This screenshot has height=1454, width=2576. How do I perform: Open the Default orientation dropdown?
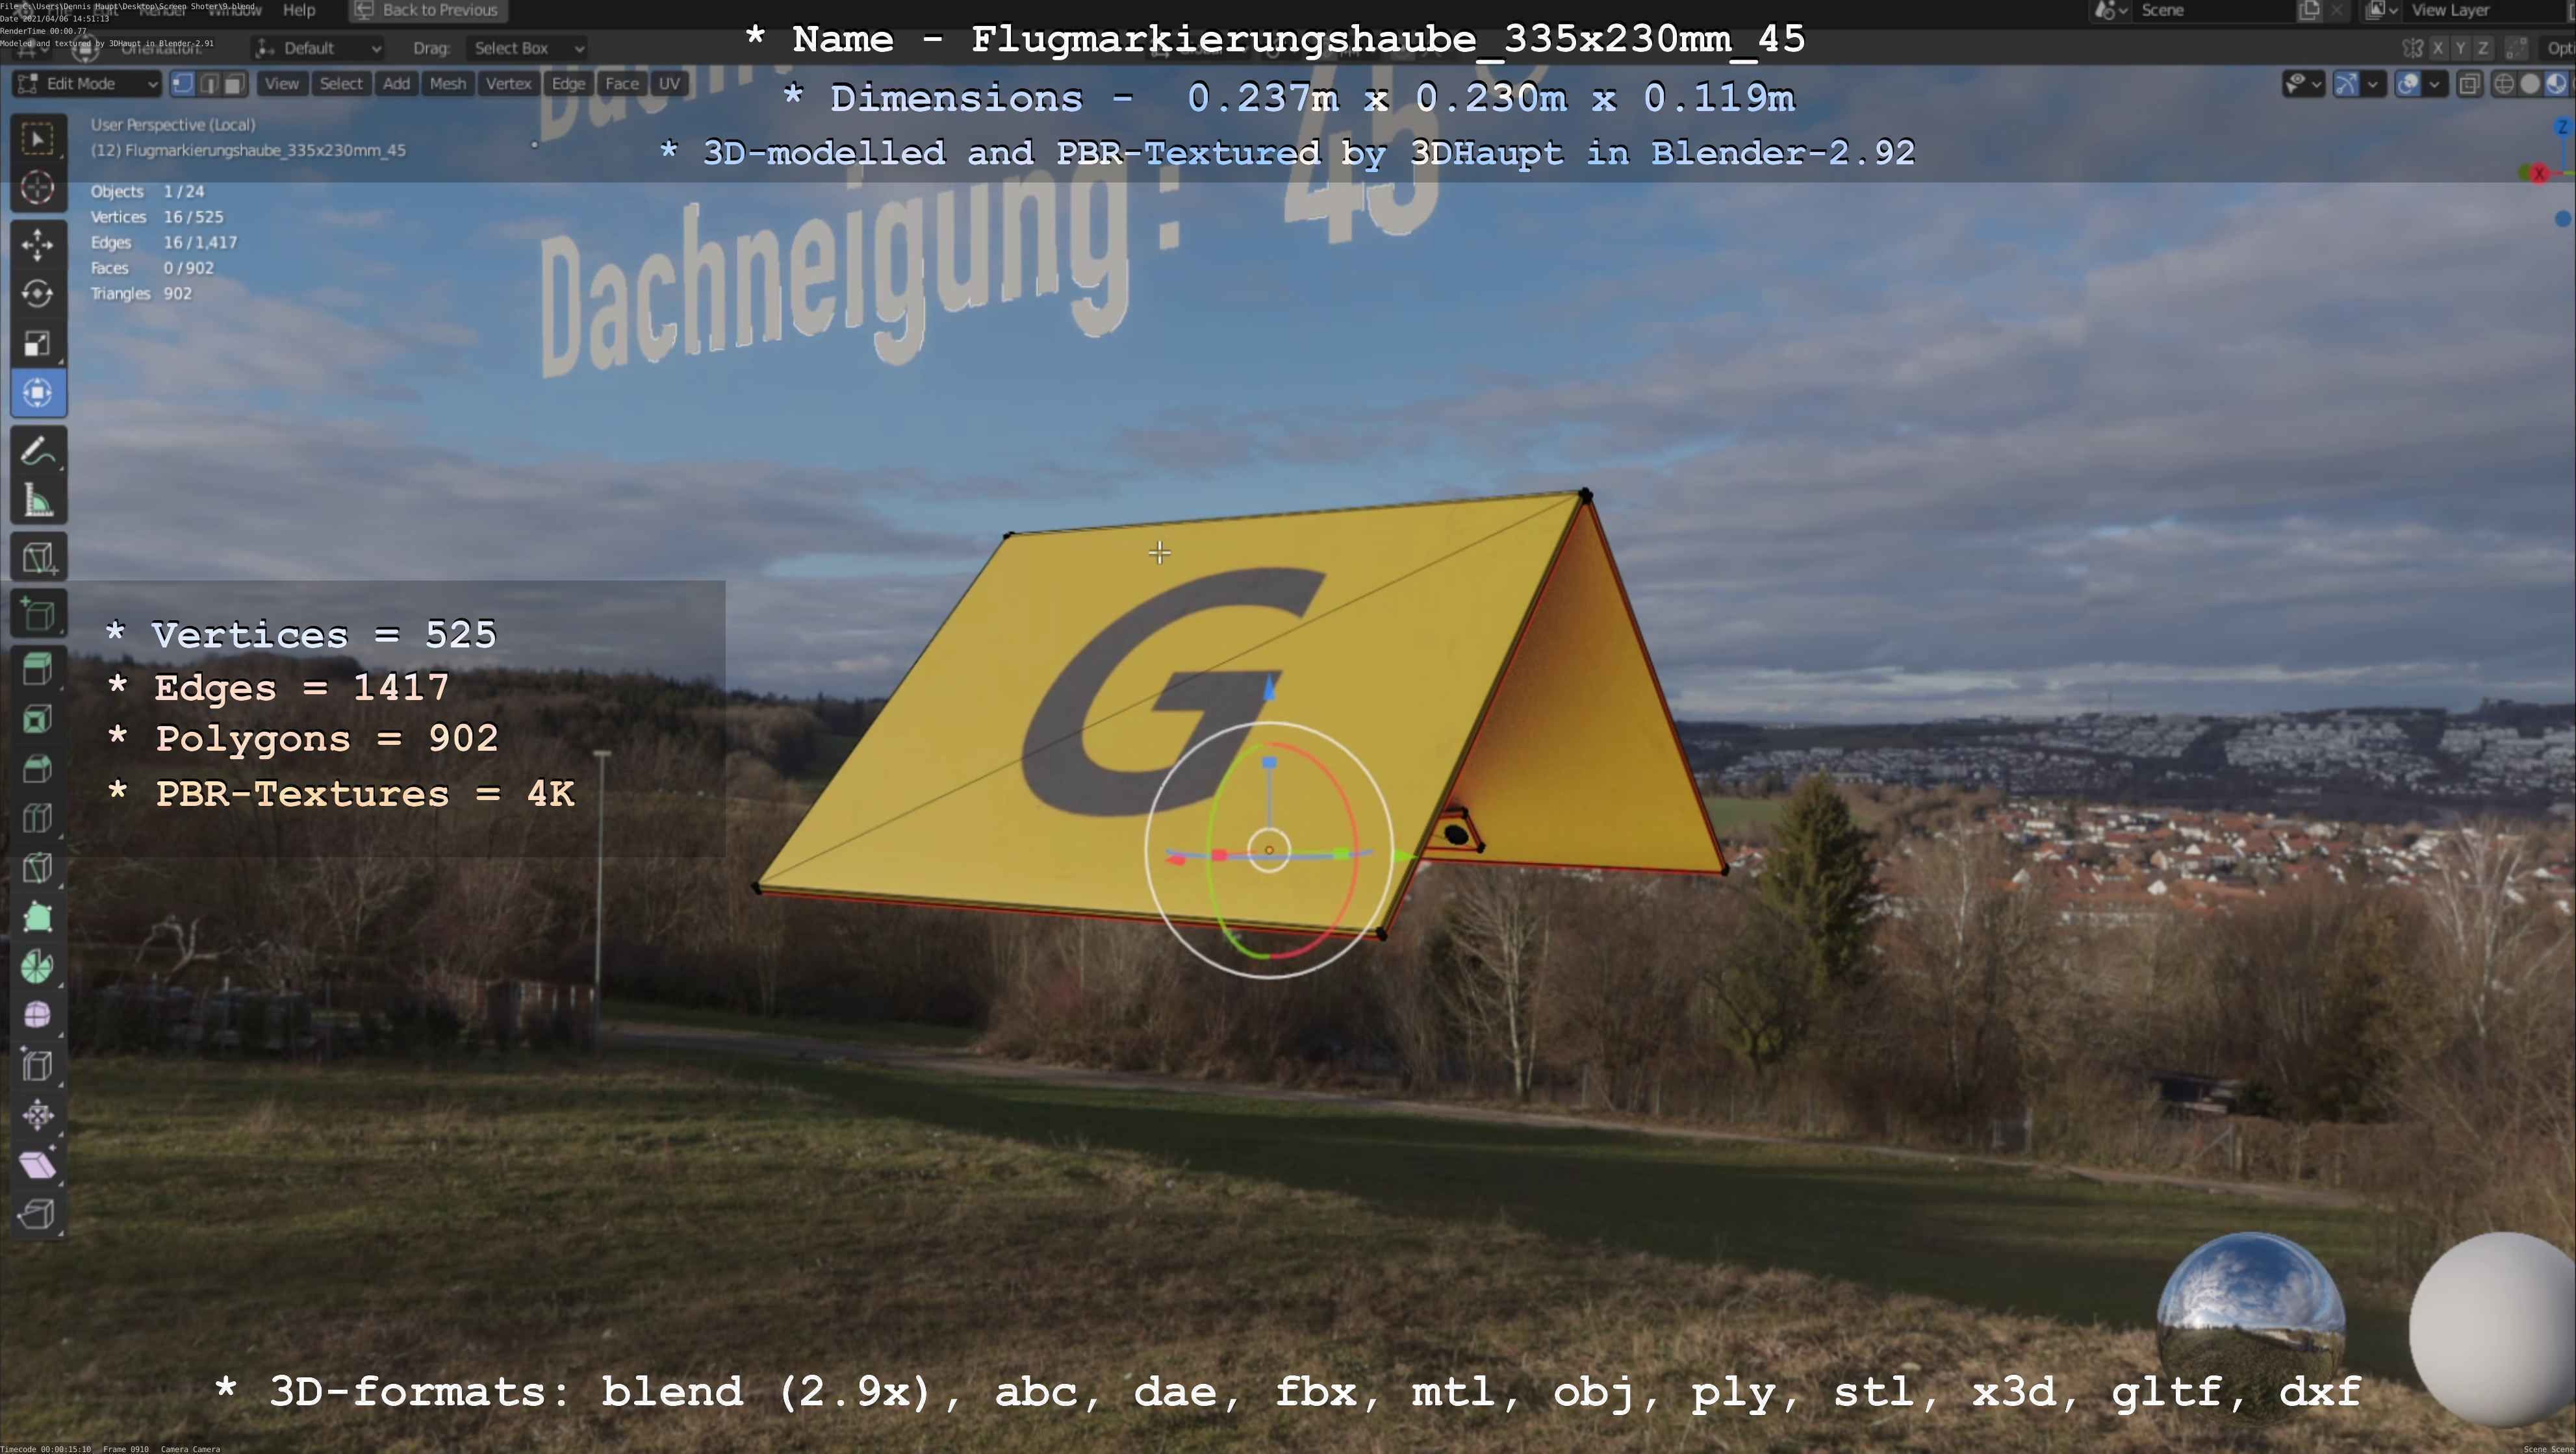(319, 48)
